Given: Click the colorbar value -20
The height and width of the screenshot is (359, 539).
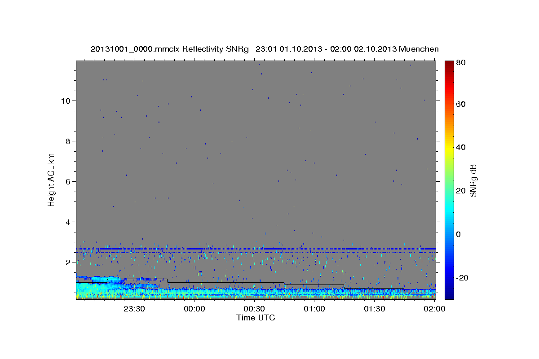Looking at the screenshot, I should click(461, 278).
